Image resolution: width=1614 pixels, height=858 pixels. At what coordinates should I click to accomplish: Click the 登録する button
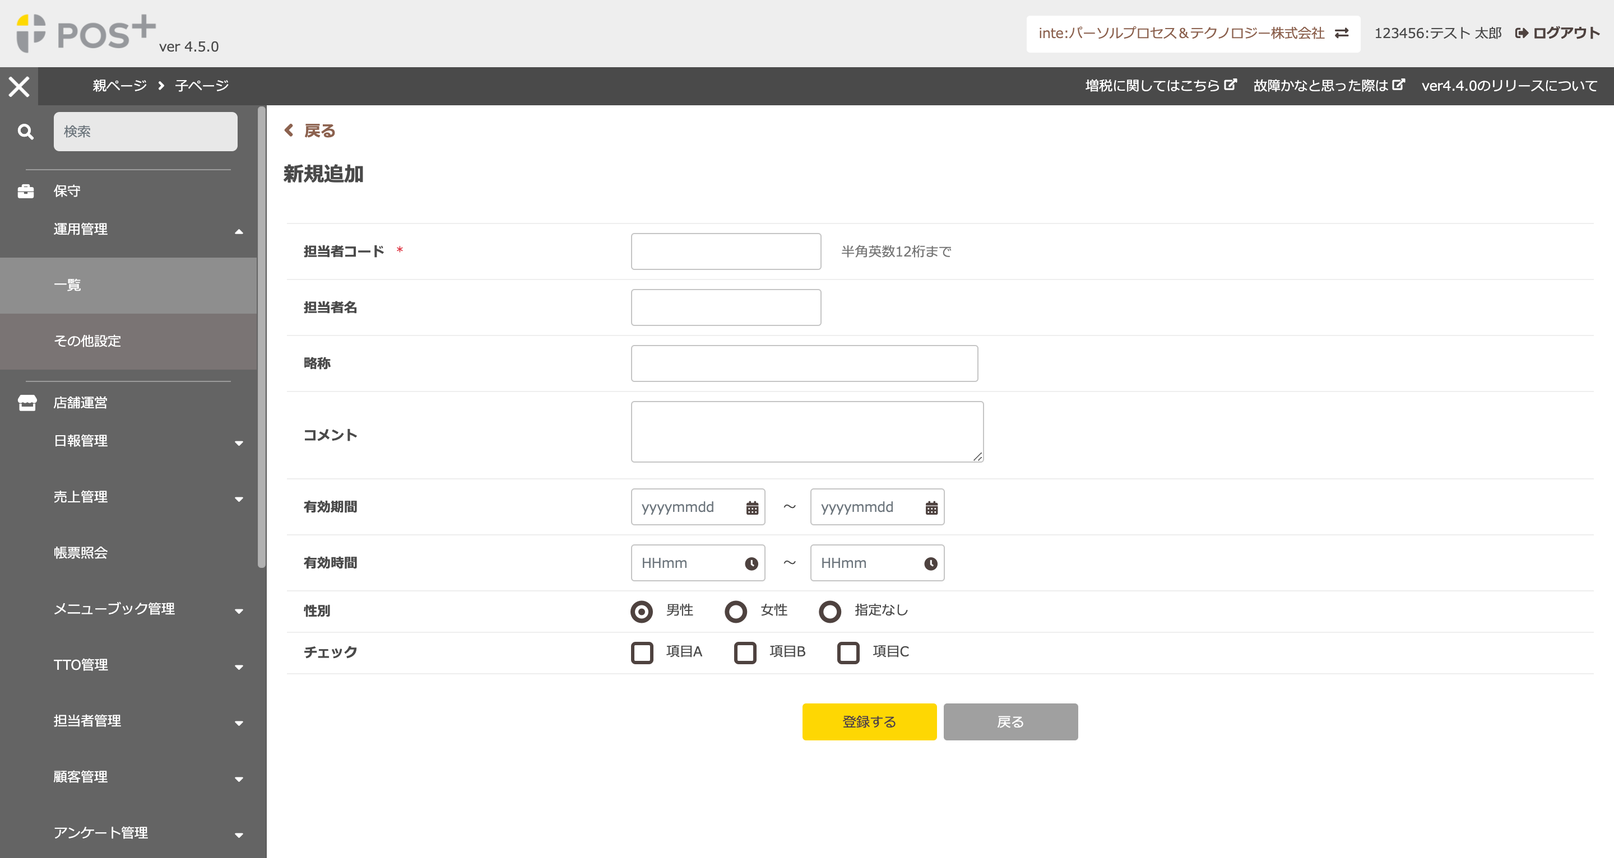869,721
